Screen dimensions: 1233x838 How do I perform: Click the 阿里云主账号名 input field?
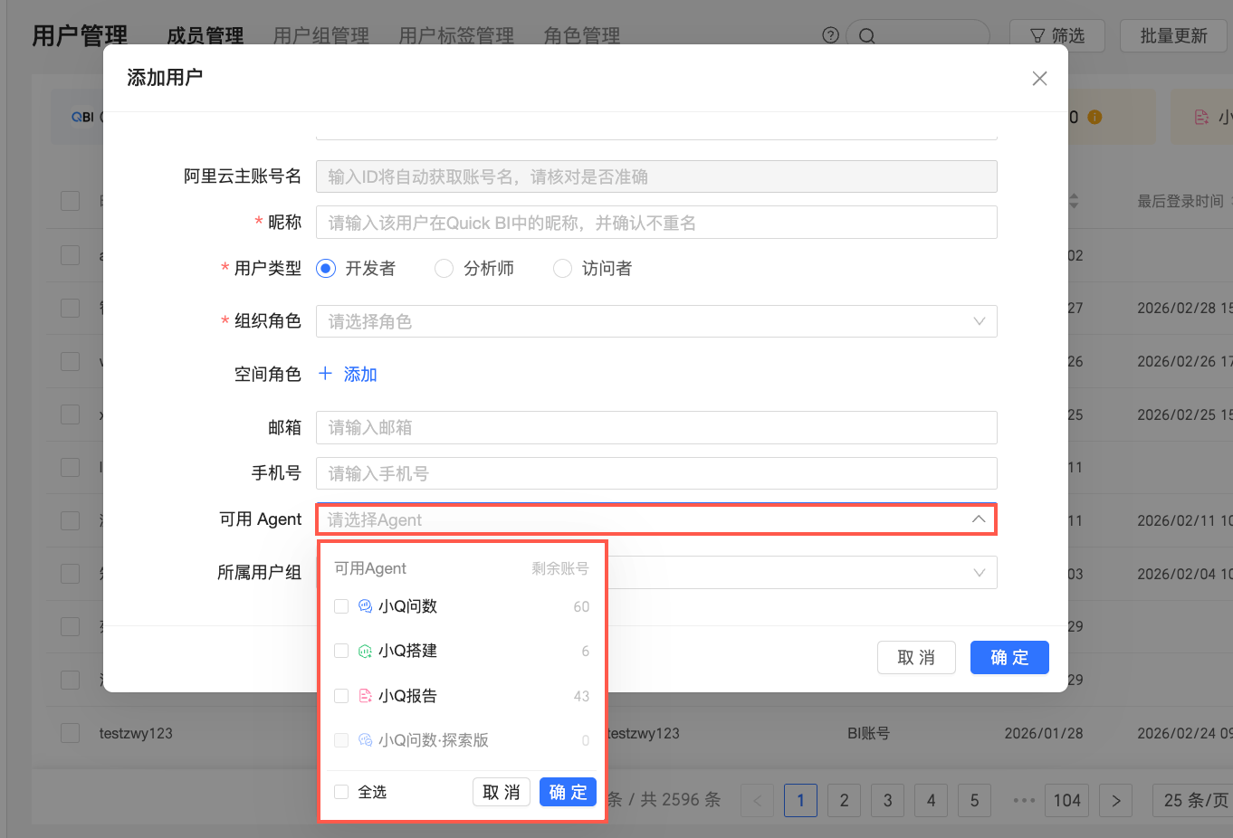click(x=656, y=176)
